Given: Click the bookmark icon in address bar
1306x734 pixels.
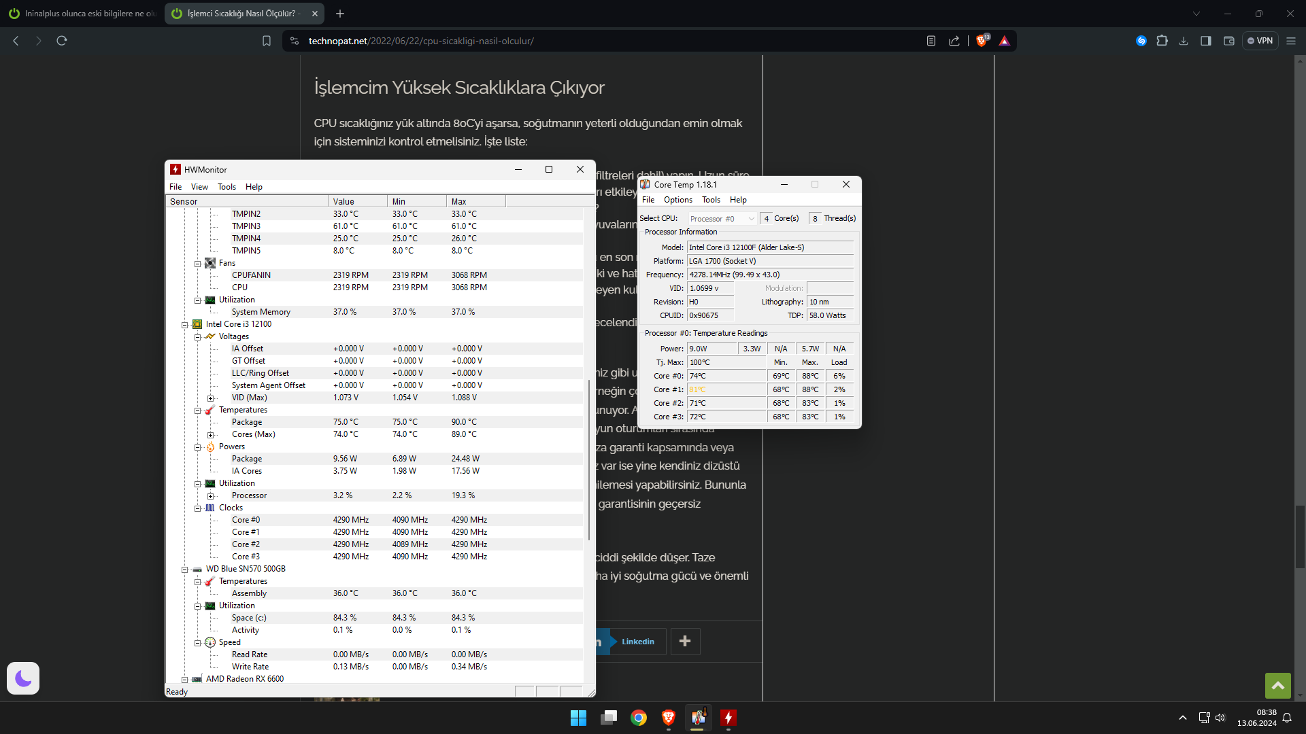Looking at the screenshot, I should coord(267,41).
